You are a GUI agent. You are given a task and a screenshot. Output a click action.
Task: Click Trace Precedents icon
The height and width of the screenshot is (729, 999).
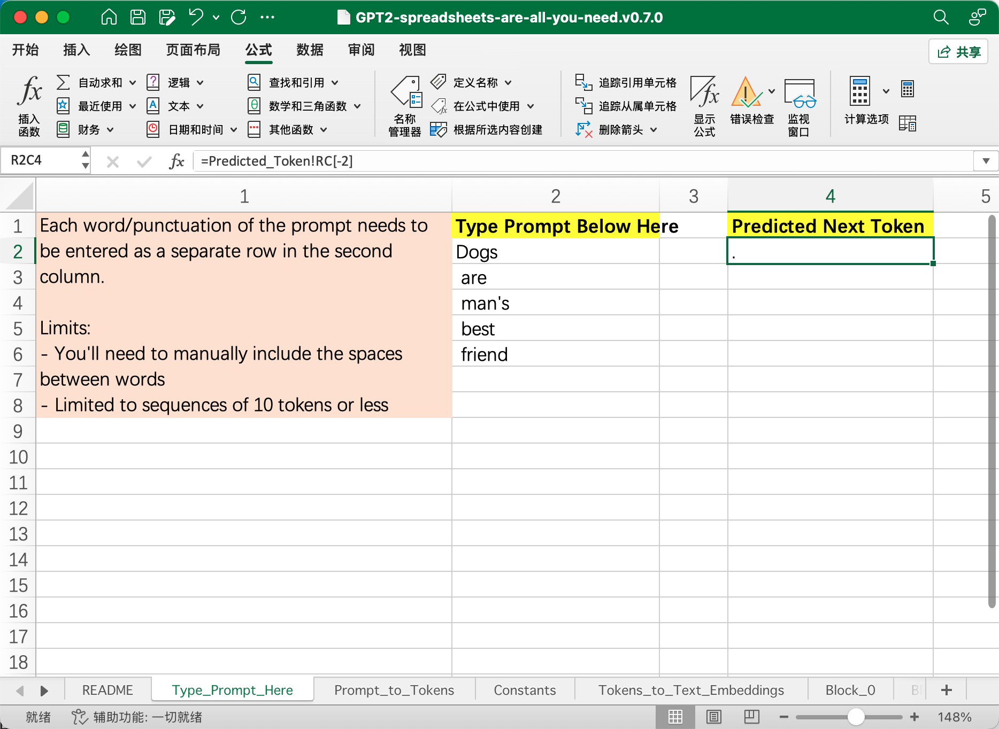click(x=583, y=82)
